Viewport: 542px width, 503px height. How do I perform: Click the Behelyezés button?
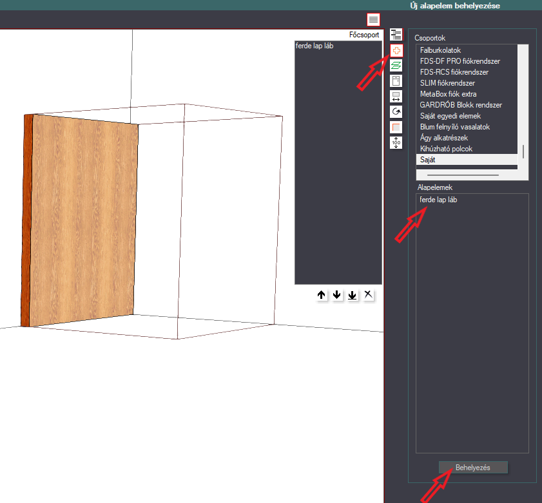473,468
